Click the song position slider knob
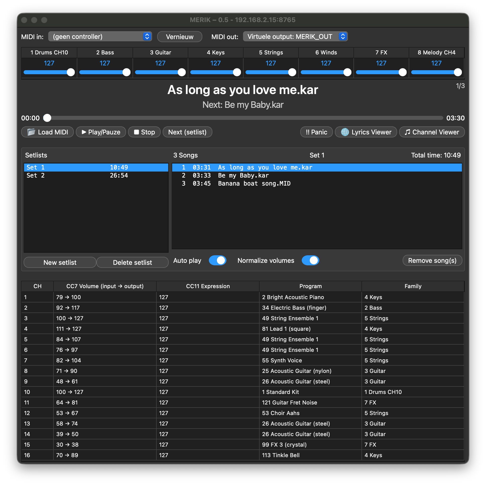The width and height of the screenshot is (486, 485). (x=47, y=118)
